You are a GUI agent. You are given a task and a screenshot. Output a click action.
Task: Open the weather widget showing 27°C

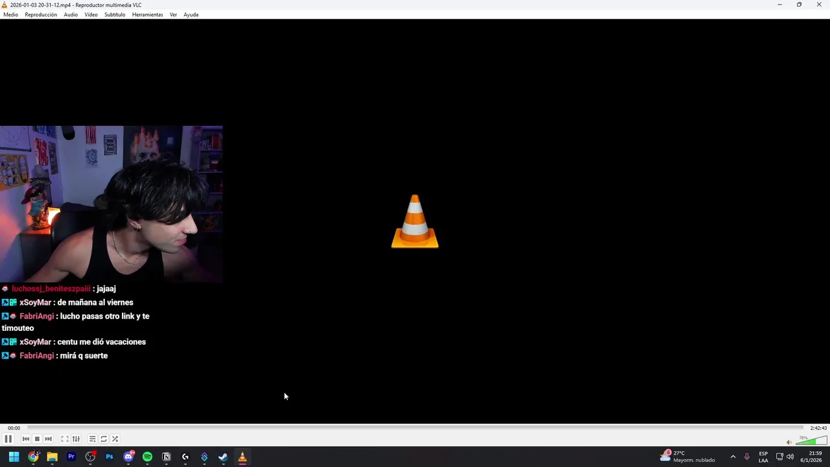(x=687, y=457)
